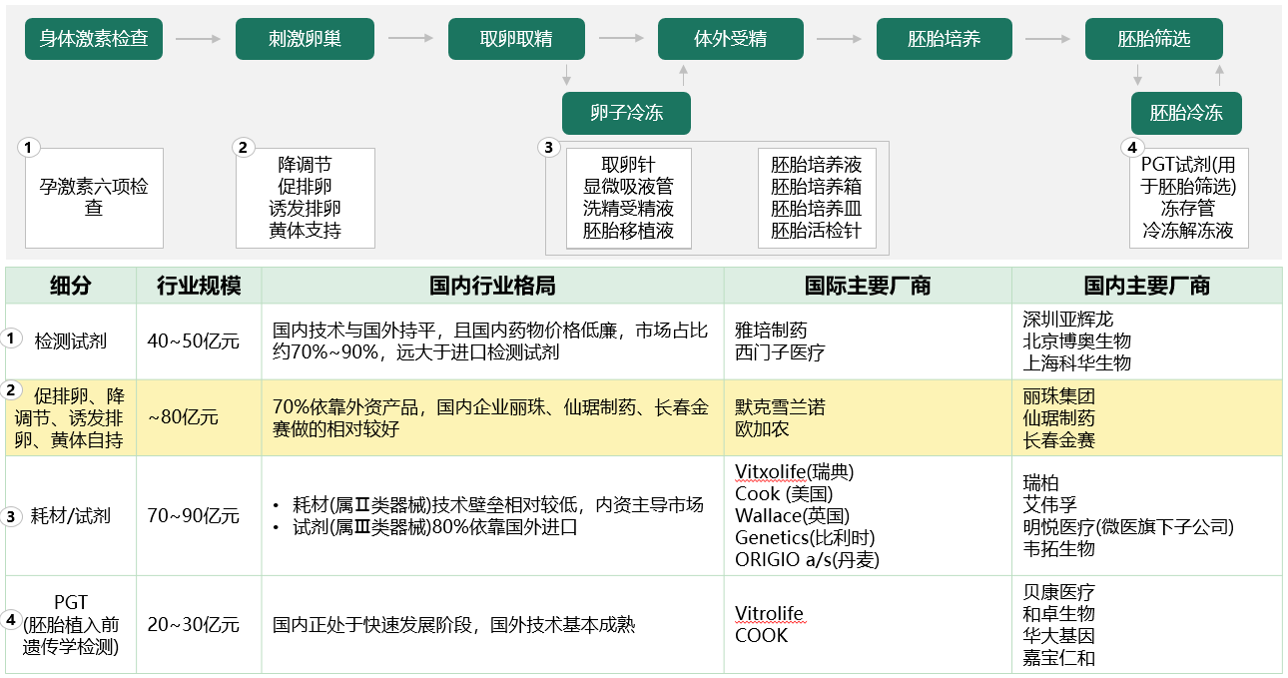Click the 胚胎移植液 line
The image size is (1288, 678).
tap(629, 231)
